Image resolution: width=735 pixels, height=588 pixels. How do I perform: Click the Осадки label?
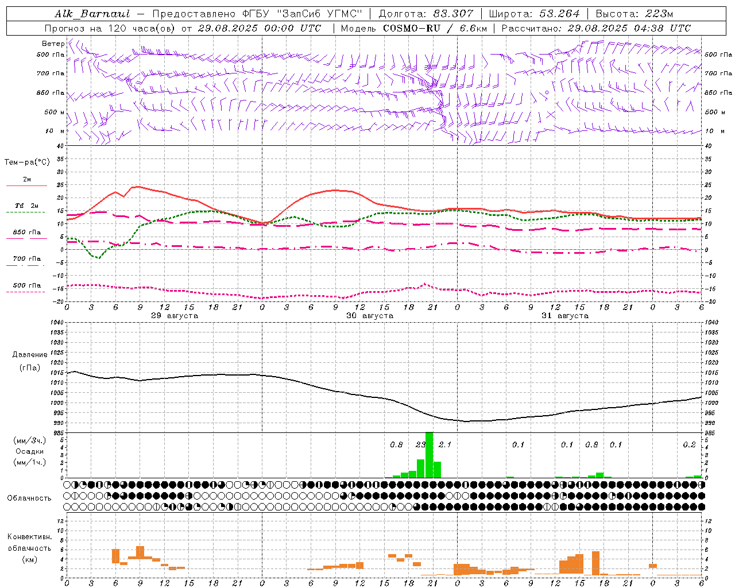coord(30,451)
